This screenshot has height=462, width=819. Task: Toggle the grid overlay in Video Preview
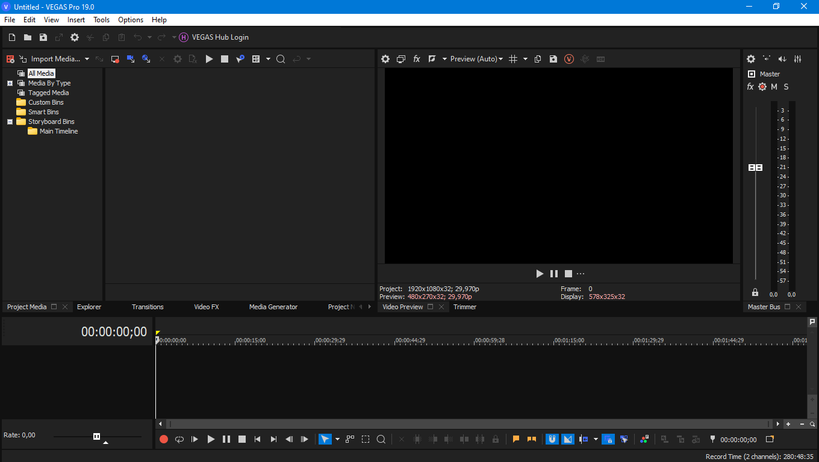tap(513, 59)
